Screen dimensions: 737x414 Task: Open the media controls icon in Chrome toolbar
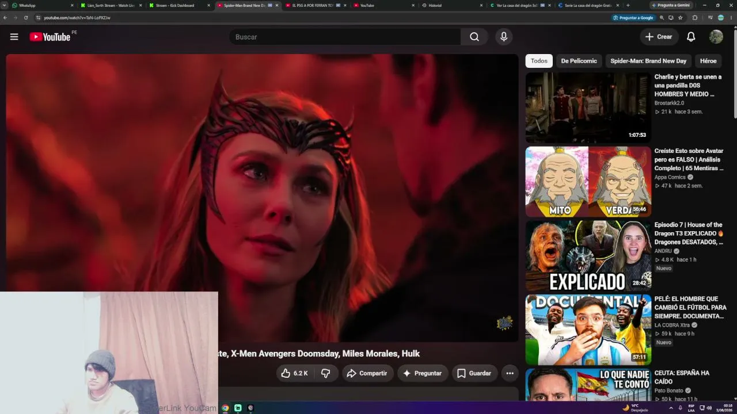tap(711, 18)
